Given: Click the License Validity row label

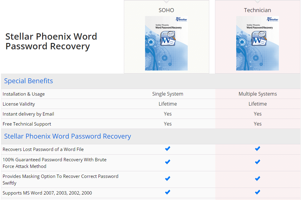Looking at the screenshot, I should 19,104.
